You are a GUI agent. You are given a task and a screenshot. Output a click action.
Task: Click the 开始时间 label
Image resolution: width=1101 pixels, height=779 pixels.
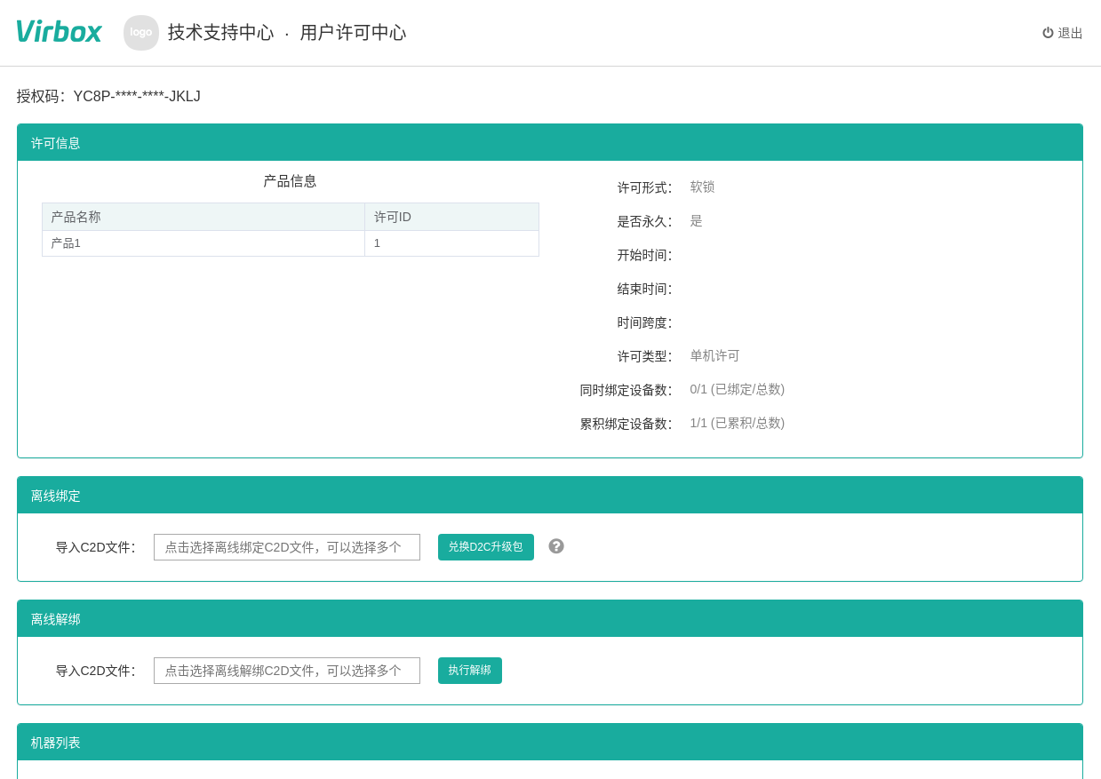point(644,255)
